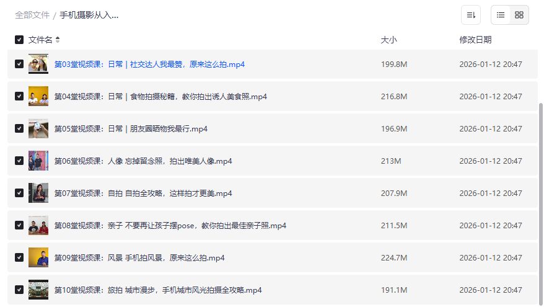The height and width of the screenshot is (307, 544).
Task: Click thumbnail of 第07堂视频课 file
Action: pyautogui.click(x=38, y=193)
